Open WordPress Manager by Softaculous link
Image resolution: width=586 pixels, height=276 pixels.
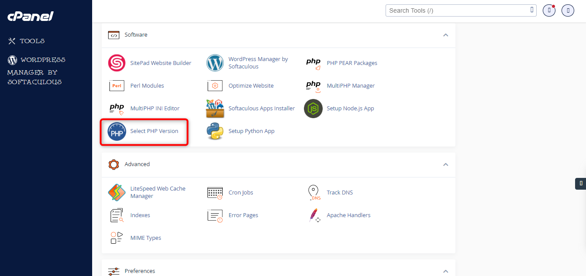[258, 63]
